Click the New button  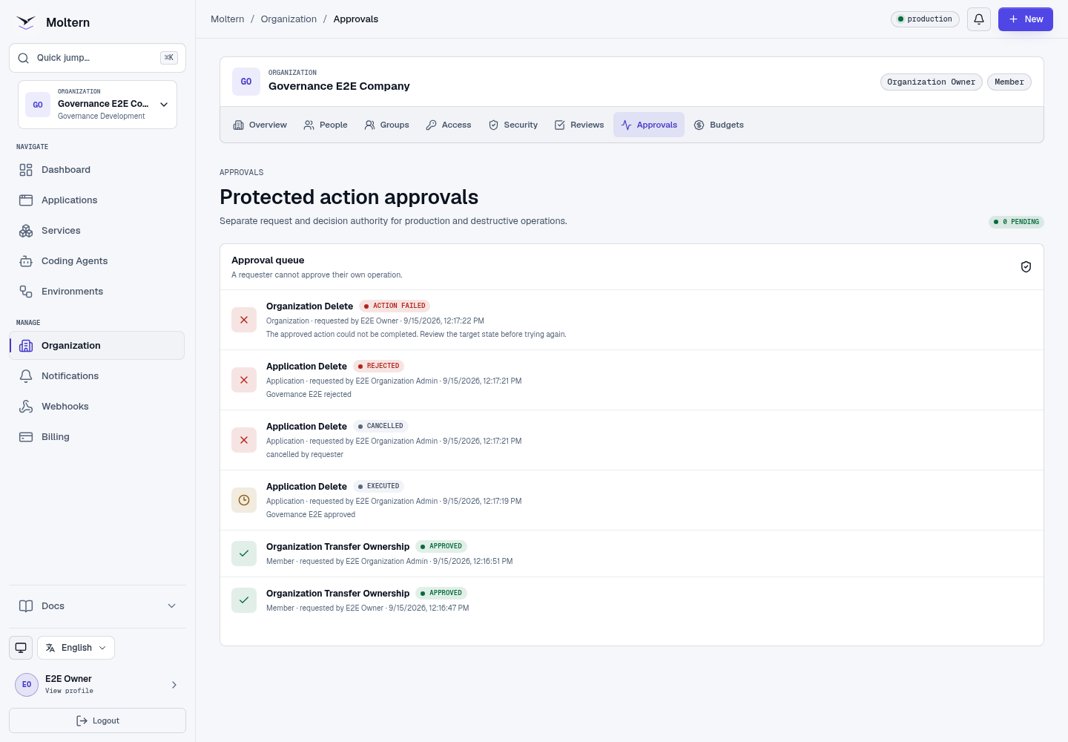(1026, 19)
